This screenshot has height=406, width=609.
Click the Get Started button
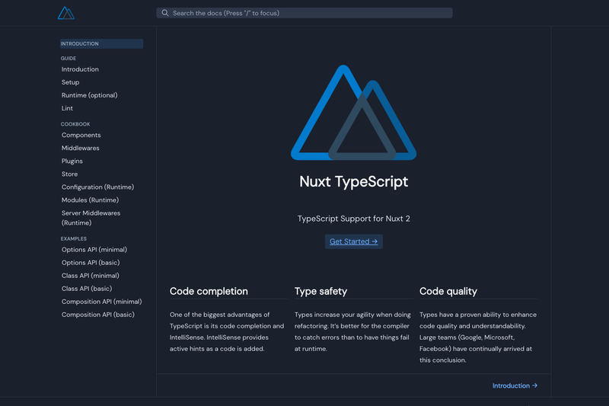pyautogui.click(x=353, y=241)
